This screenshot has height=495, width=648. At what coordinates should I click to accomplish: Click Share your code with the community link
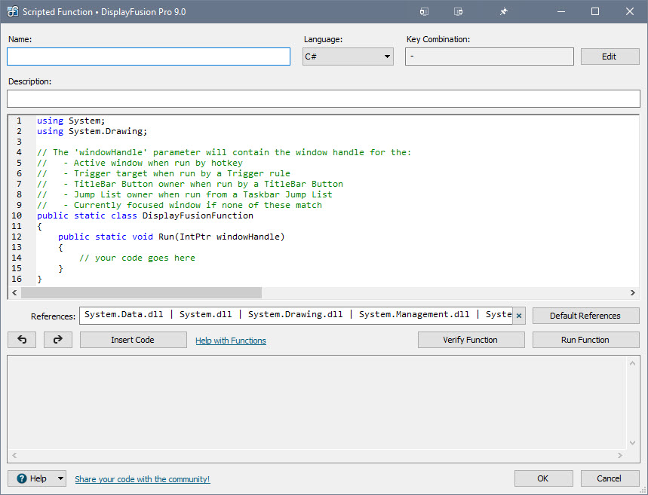(x=142, y=478)
